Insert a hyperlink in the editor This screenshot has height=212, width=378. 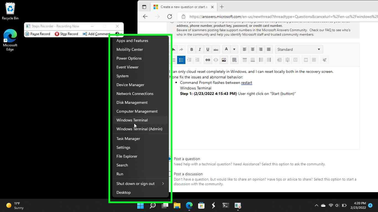(x=208, y=60)
